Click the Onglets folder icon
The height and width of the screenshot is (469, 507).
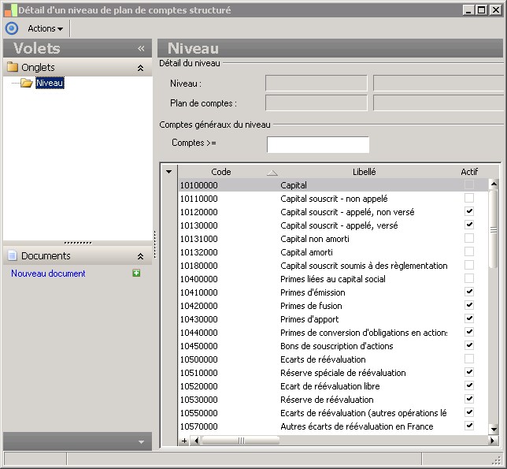tap(13, 68)
